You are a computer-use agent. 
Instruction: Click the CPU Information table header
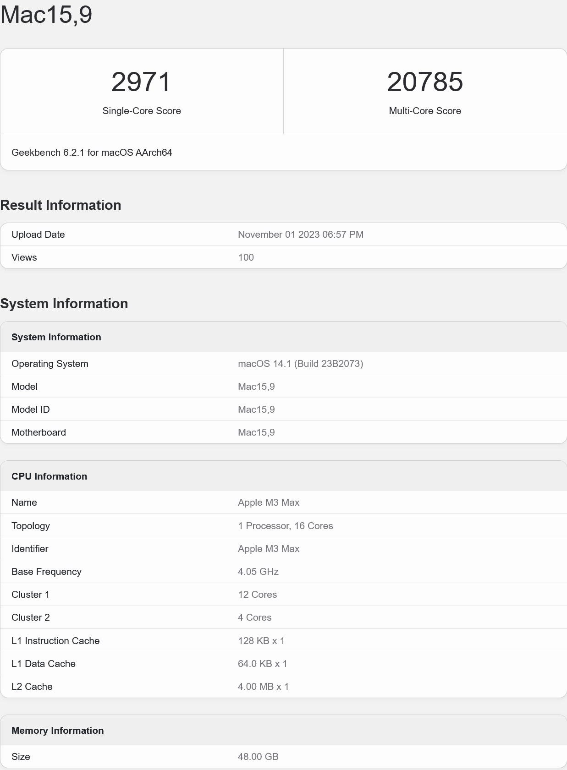point(49,476)
